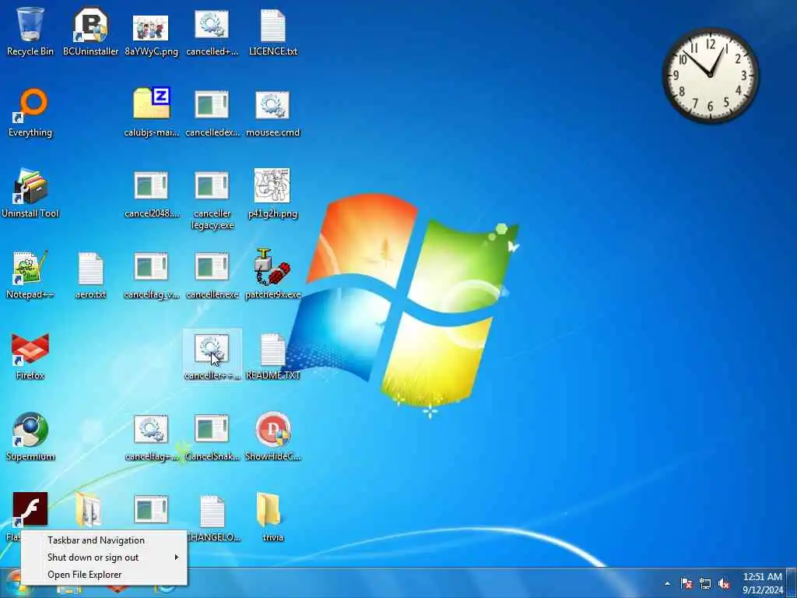
Task: Select the p41g2h.png image file
Action: (x=273, y=194)
